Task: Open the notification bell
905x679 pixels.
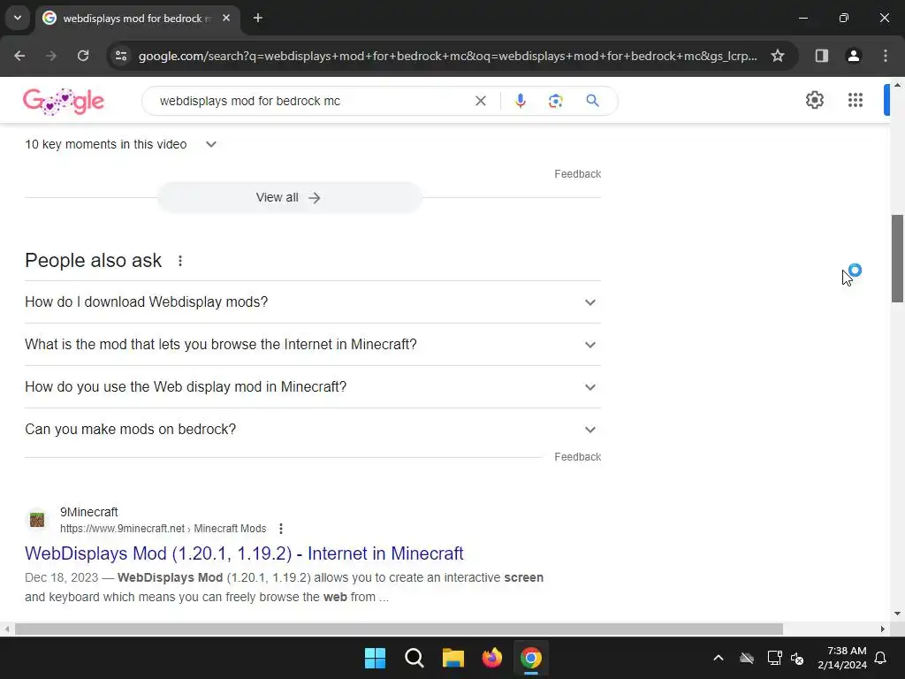Action: pyautogui.click(x=881, y=658)
